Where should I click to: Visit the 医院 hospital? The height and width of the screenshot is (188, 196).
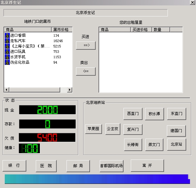click(x=46, y=166)
